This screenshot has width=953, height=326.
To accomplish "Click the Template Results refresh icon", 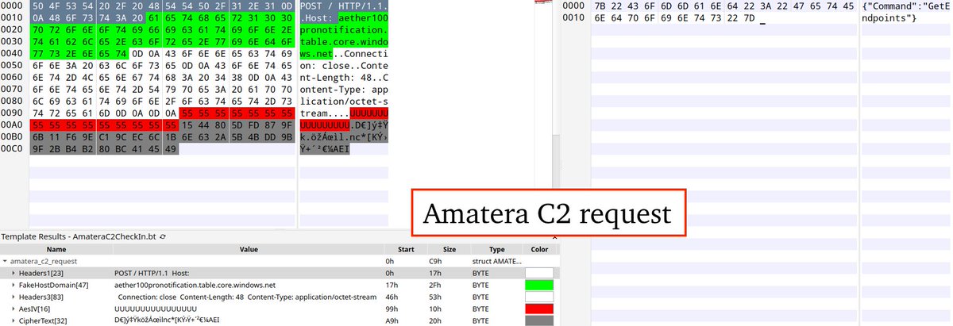I will (163, 236).
